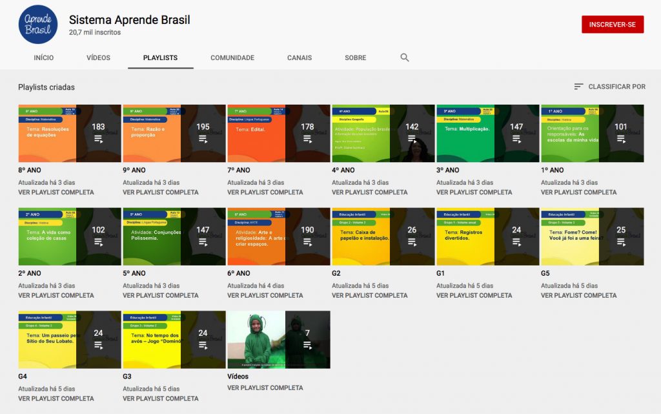Open full G1 playlist link

[x=474, y=296]
